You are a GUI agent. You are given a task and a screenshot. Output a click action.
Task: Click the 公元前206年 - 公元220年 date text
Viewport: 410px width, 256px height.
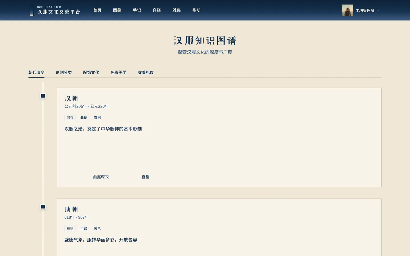click(87, 106)
